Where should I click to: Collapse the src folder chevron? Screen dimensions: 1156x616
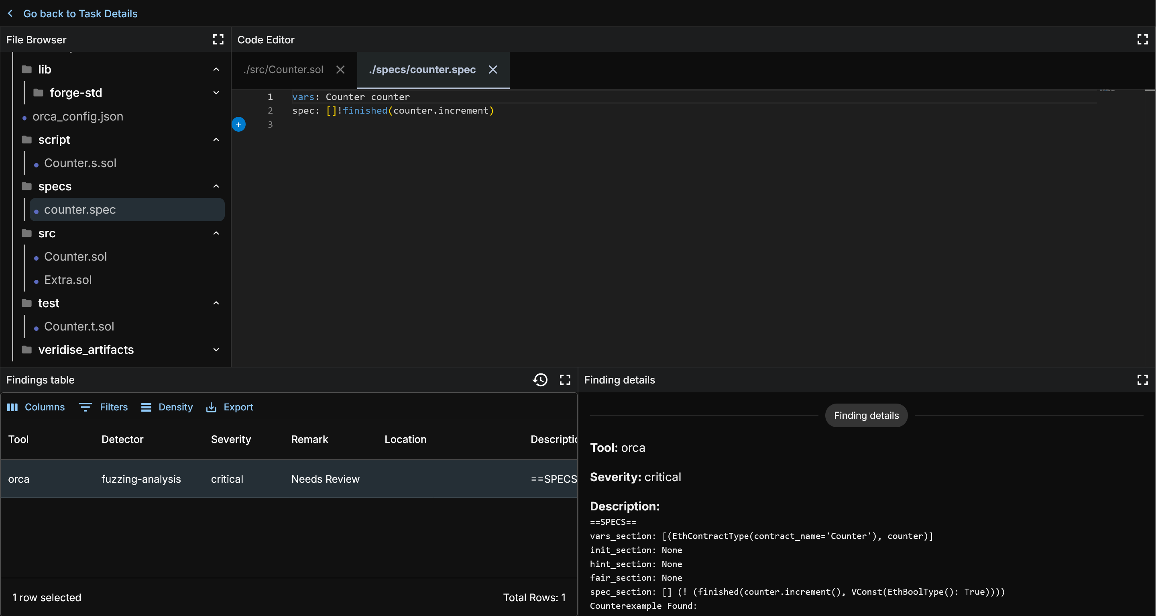pos(216,233)
